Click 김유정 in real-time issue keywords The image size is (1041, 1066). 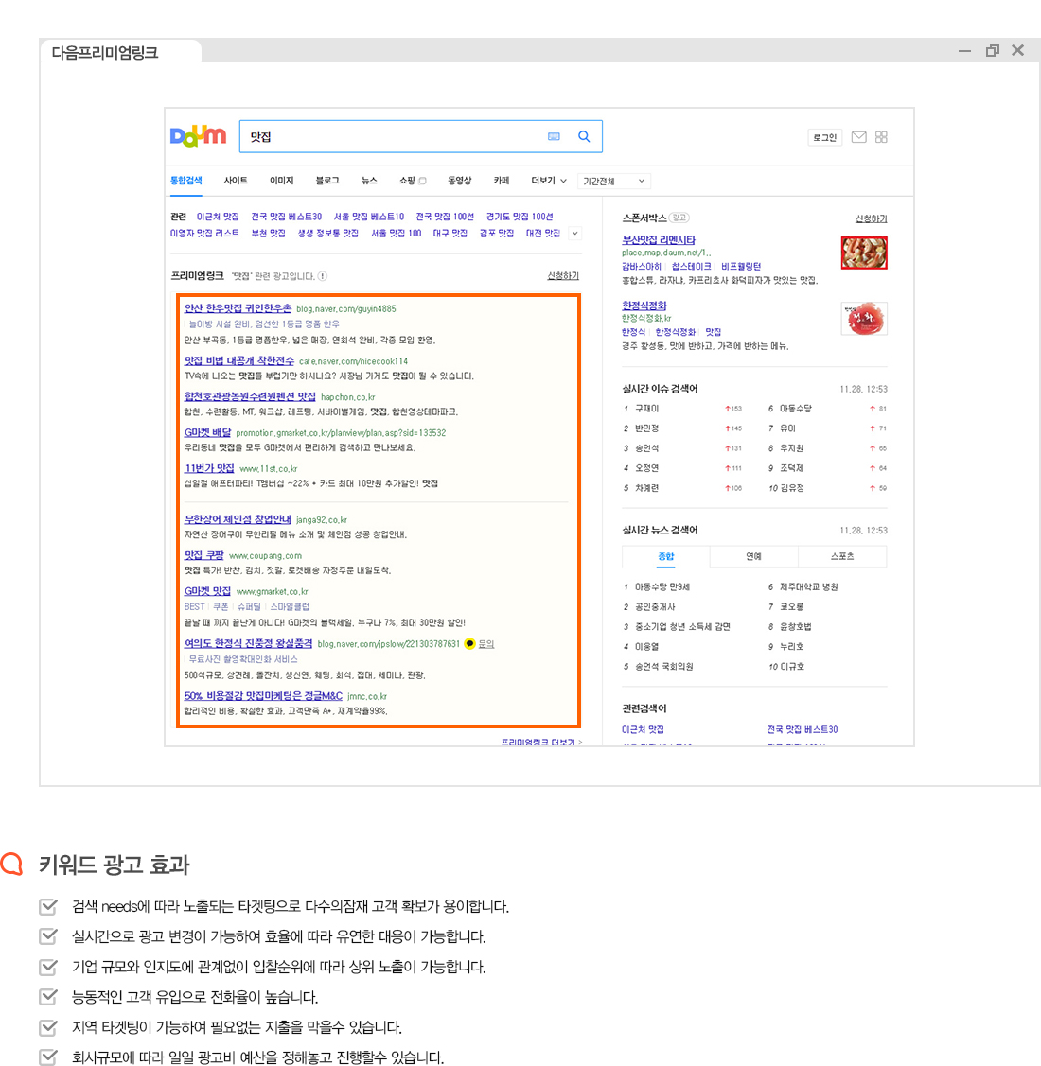tap(792, 488)
